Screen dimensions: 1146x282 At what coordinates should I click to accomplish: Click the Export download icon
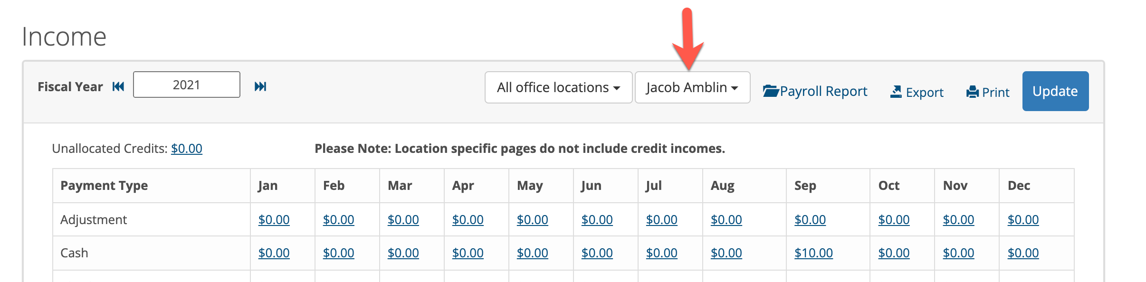tap(896, 92)
